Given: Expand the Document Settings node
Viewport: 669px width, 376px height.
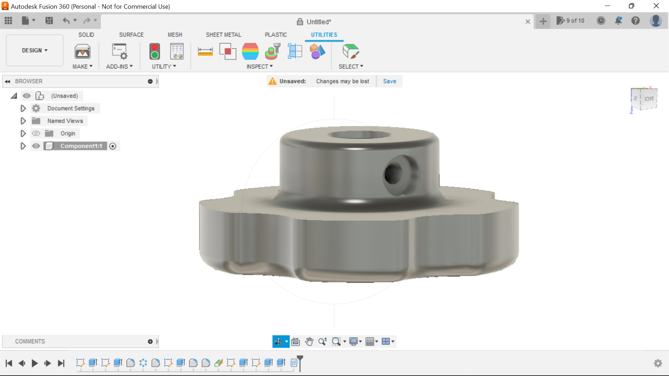Looking at the screenshot, I should pos(23,108).
